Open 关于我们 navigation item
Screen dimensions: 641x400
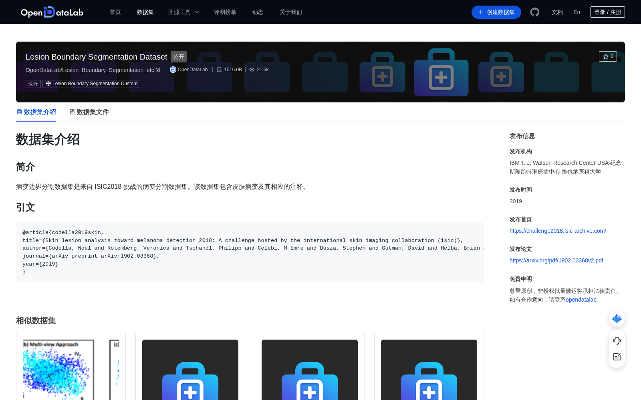click(291, 12)
